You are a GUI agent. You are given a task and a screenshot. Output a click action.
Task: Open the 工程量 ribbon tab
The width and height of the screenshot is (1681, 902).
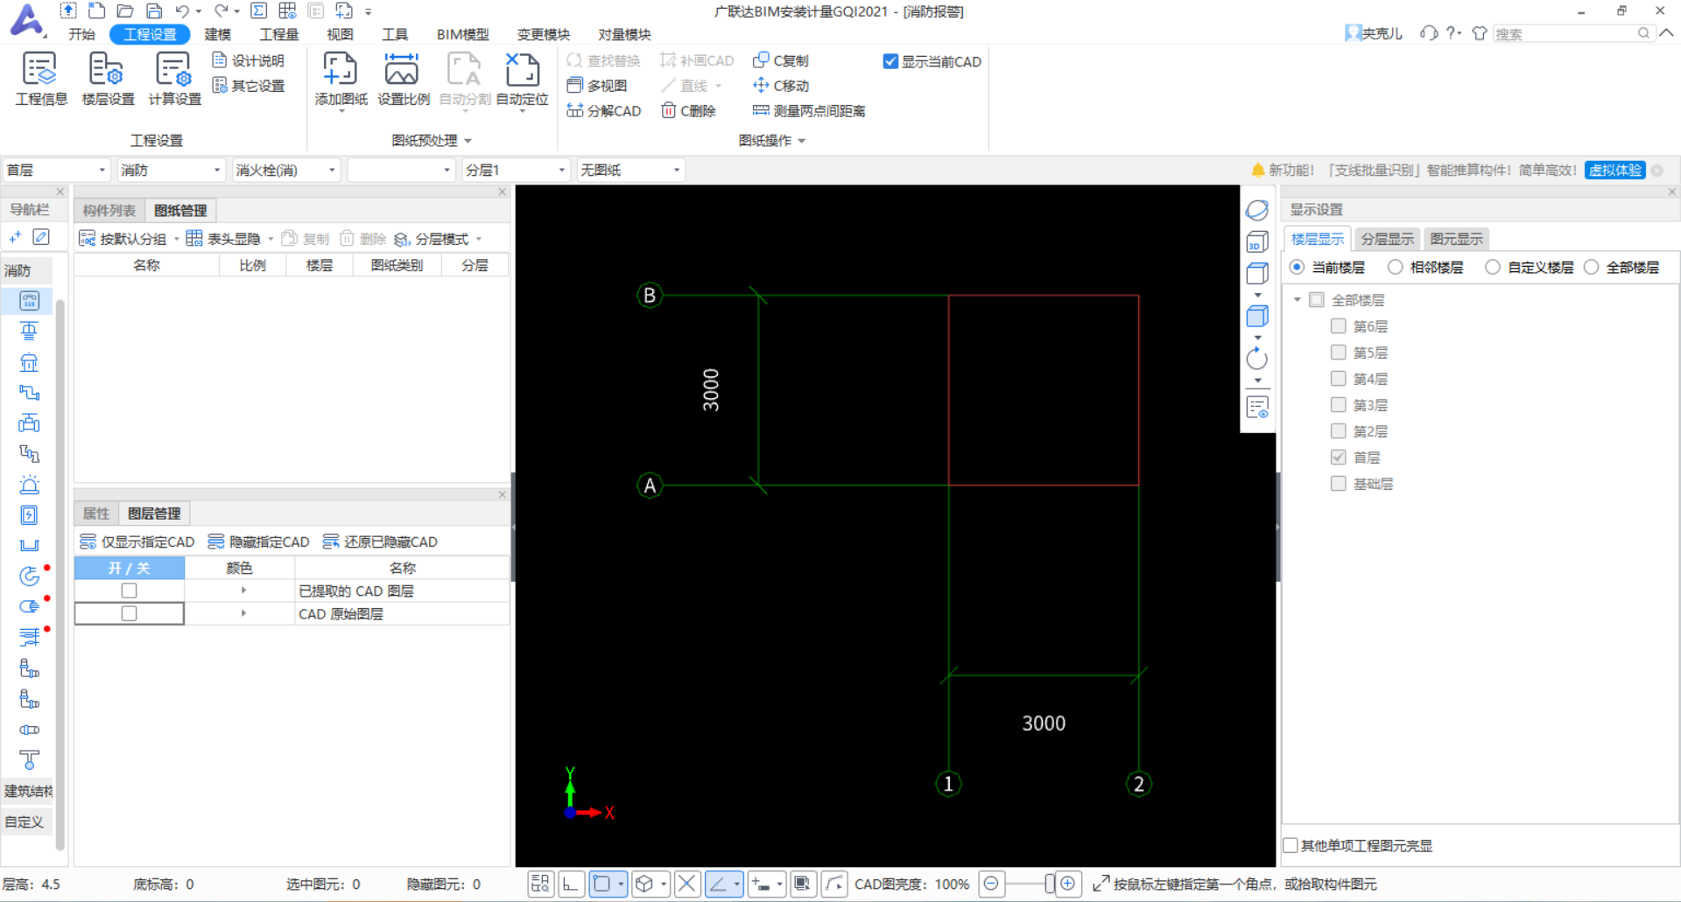[x=279, y=34]
